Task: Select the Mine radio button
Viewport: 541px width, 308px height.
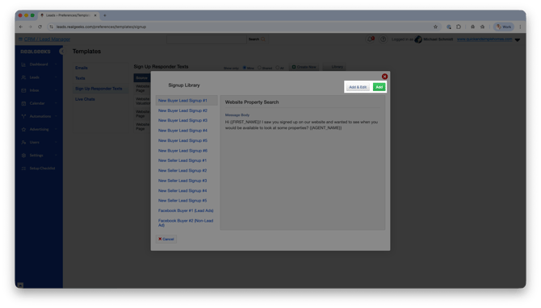Action: [245, 68]
